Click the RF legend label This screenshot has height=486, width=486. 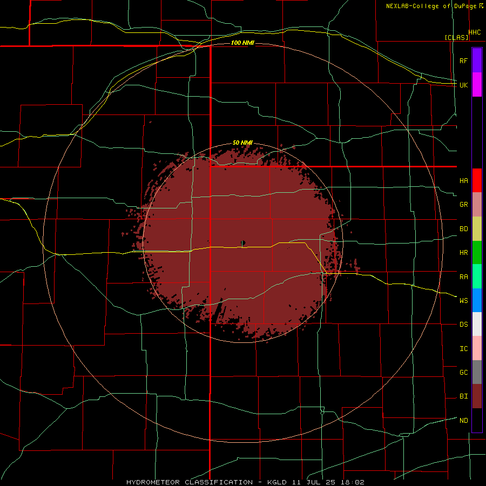pyautogui.click(x=463, y=60)
